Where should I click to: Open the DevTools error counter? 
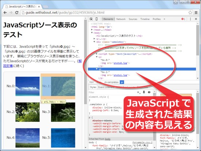pos(183,19)
